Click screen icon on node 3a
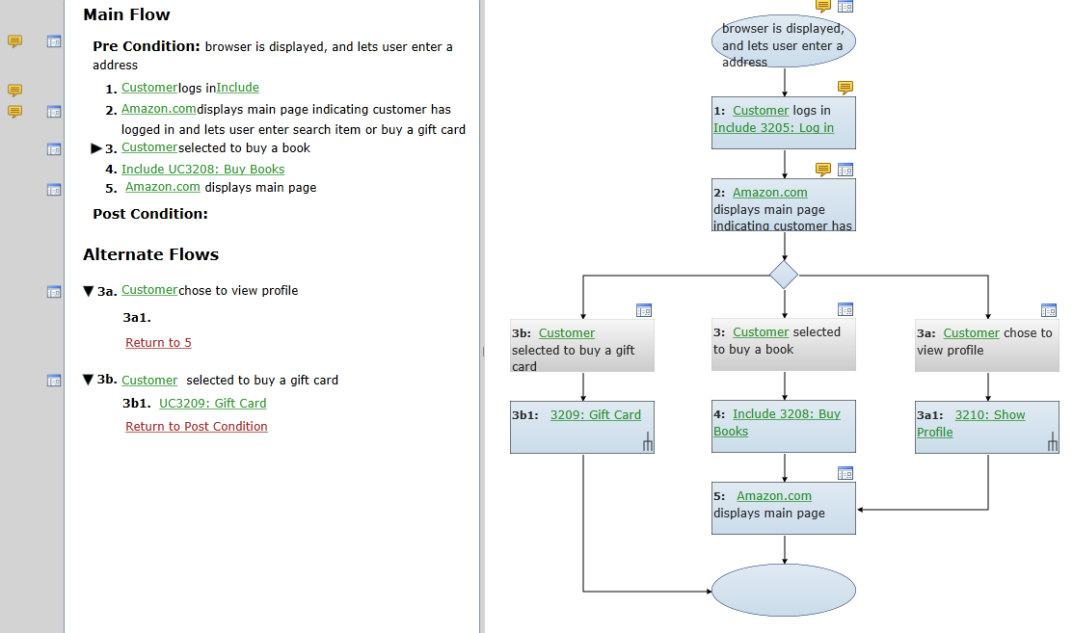1073x633 pixels. click(x=1049, y=310)
